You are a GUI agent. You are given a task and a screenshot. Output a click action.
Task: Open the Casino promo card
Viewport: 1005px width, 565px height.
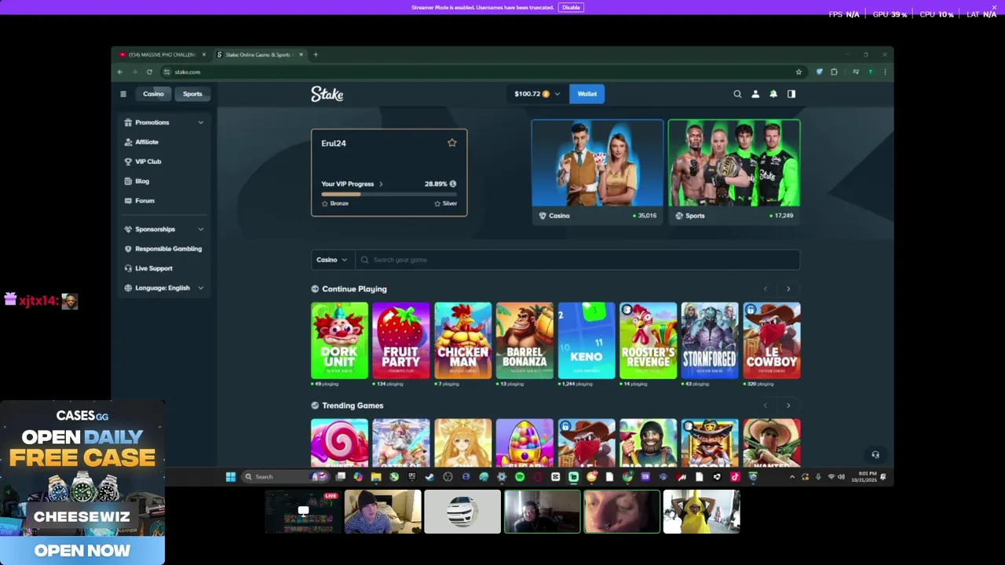598,173
